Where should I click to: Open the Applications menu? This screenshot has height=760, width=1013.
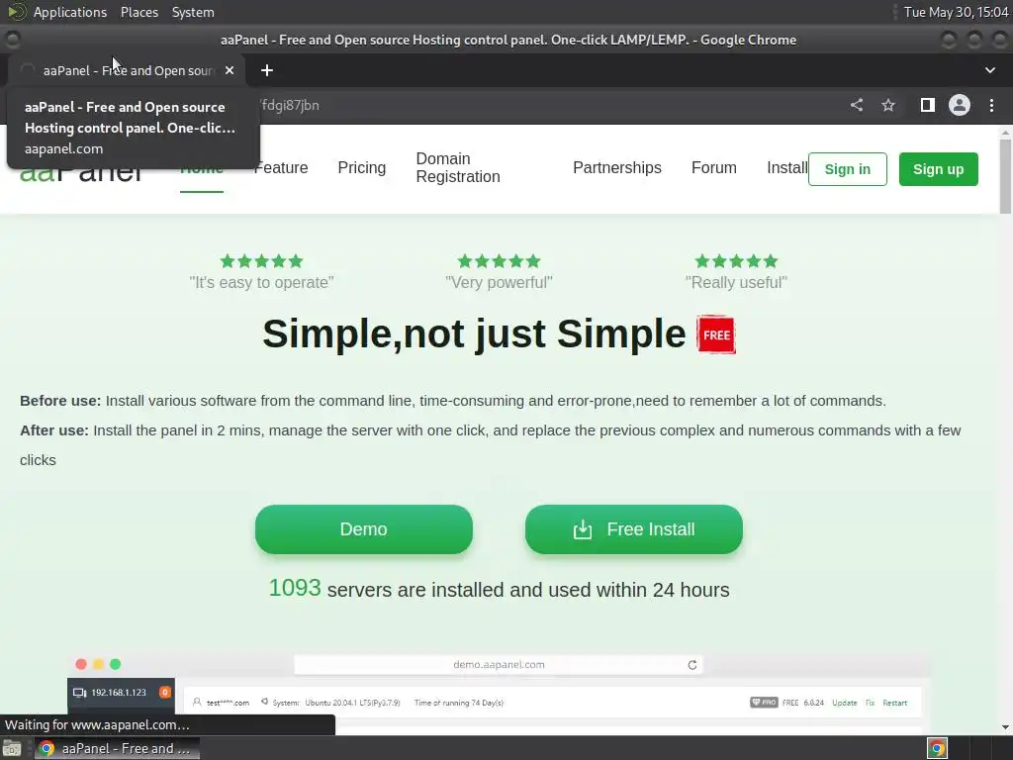click(x=70, y=12)
